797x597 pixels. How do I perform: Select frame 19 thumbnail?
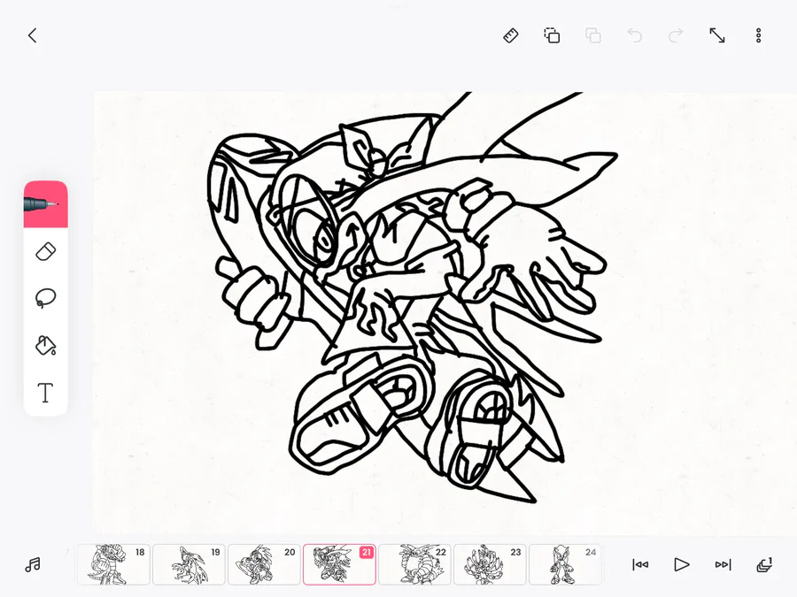click(190, 564)
